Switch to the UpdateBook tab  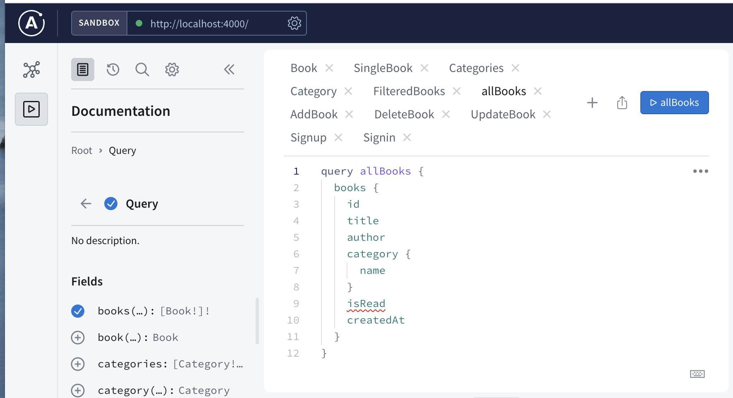[x=503, y=114]
